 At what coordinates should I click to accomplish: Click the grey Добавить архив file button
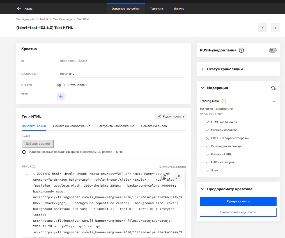coord(38,144)
